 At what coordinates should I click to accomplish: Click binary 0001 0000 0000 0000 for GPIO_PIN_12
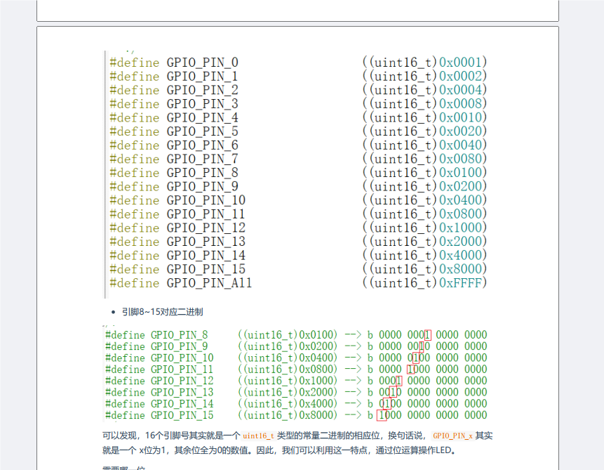coord(433,381)
